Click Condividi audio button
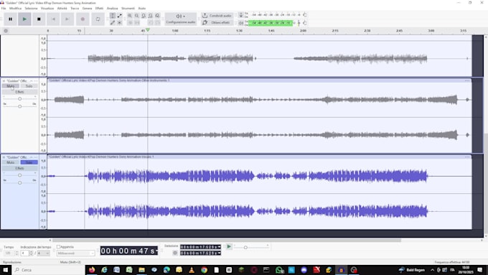Viewport: 488px width, 275px height. (x=217, y=16)
